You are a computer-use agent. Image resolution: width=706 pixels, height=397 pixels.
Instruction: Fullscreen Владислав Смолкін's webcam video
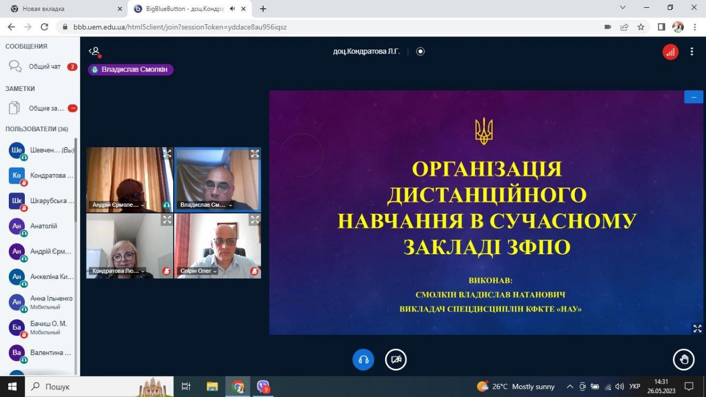[x=254, y=154]
